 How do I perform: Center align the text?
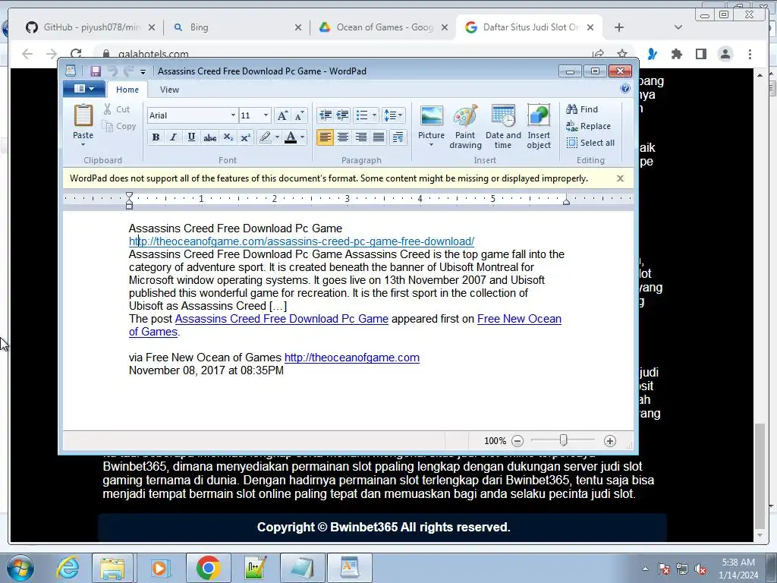pos(343,137)
